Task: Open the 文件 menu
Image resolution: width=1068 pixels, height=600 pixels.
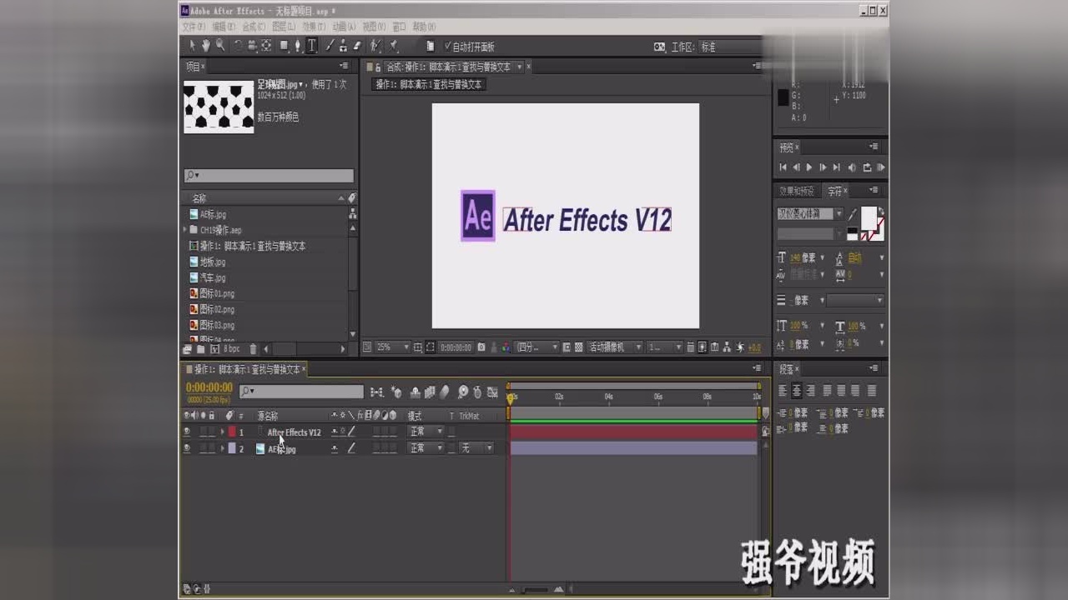Action: 193,27
